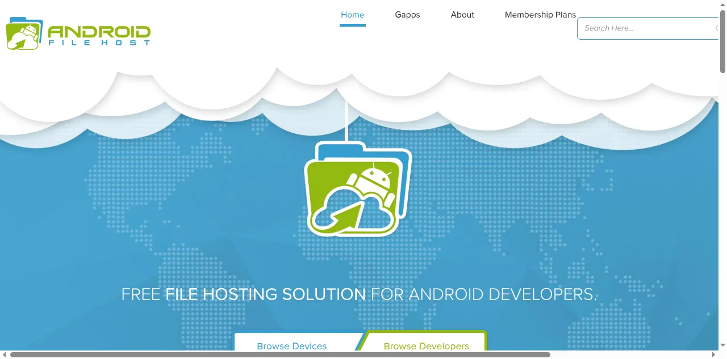Viewport: 727px width, 359px height.
Task: Click the horizontal scrollbar thumb
Action: coord(280,355)
